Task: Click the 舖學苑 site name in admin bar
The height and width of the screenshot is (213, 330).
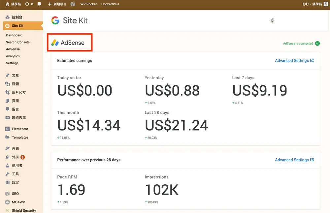Action: coord(16,4)
